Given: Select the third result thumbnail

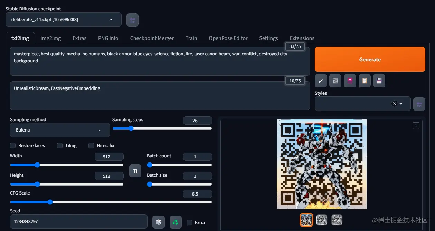Looking at the screenshot, I should [x=337, y=220].
